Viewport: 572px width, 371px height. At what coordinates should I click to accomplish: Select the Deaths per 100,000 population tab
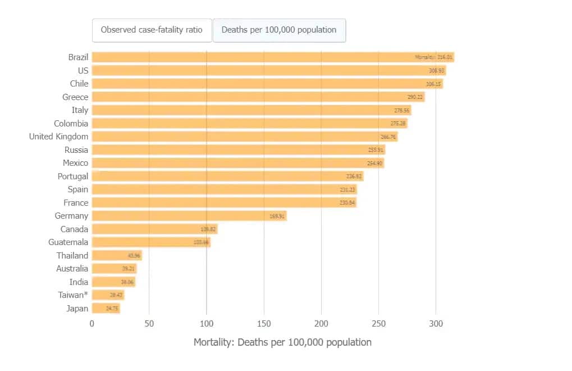[279, 30]
